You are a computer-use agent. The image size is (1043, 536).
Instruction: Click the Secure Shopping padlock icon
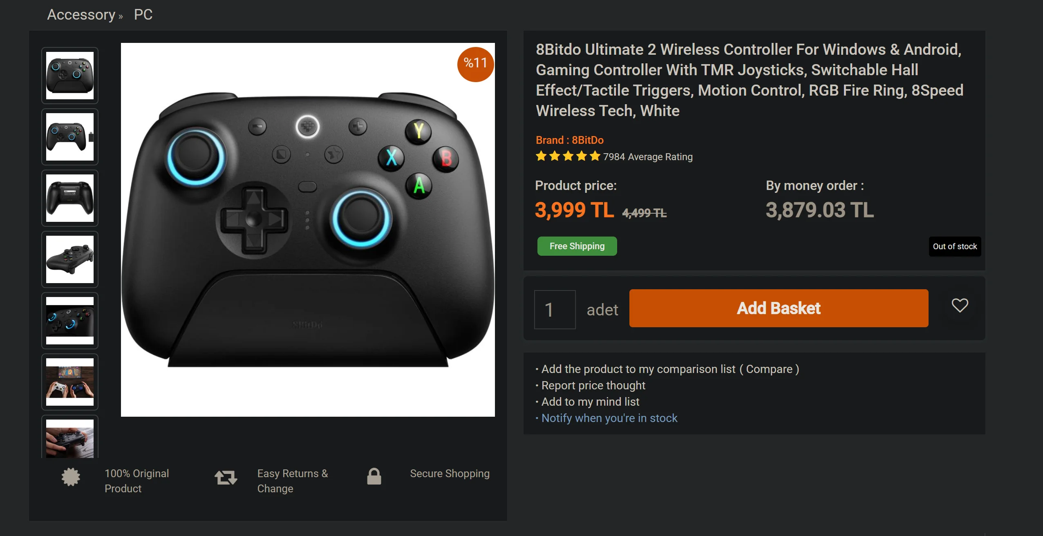374,476
